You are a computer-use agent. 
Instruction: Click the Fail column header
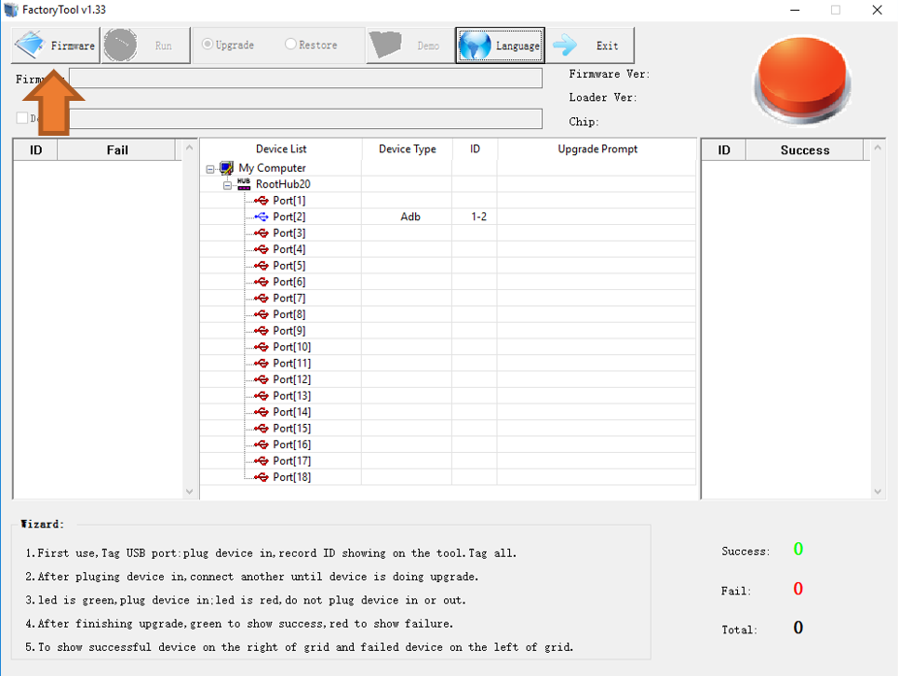click(x=116, y=150)
